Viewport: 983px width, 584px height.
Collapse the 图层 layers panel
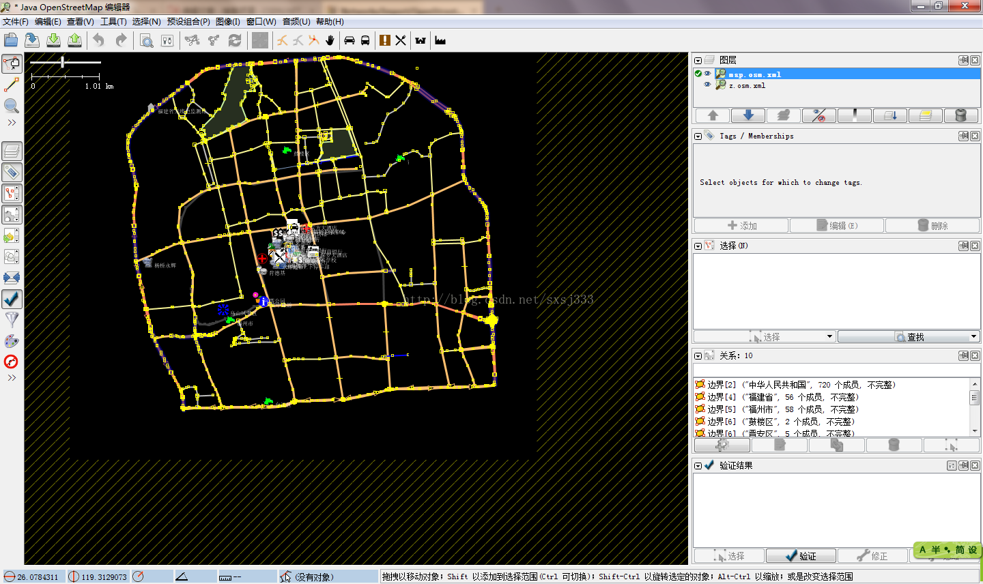[698, 60]
